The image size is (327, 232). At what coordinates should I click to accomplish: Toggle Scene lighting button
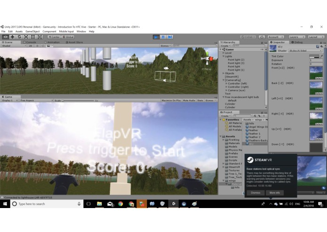(38, 46)
